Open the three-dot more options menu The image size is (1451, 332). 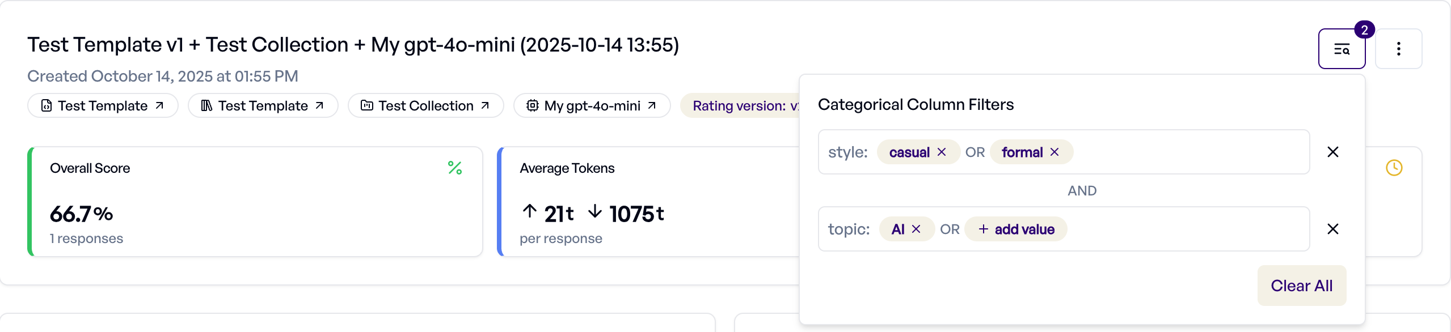1398,49
